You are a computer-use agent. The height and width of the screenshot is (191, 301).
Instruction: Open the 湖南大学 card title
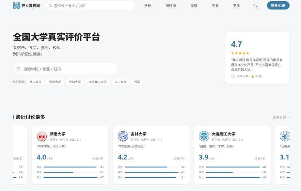point(58,134)
